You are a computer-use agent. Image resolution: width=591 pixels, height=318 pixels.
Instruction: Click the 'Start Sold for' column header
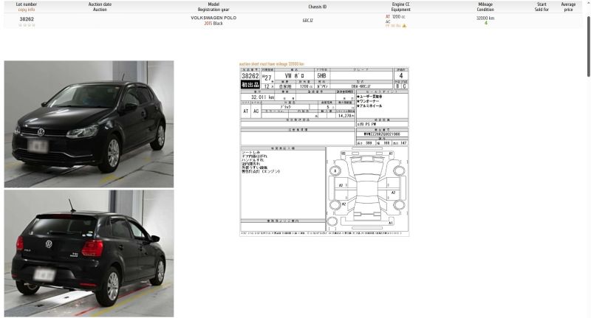pos(542,7)
